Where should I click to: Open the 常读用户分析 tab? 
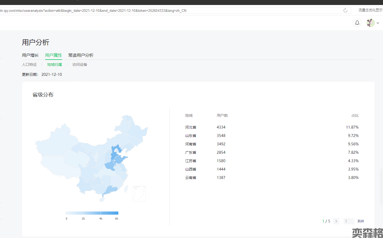(x=81, y=55)
